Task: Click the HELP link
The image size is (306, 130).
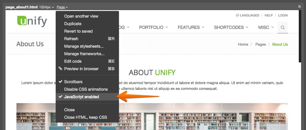Action: tap(268, 15)
